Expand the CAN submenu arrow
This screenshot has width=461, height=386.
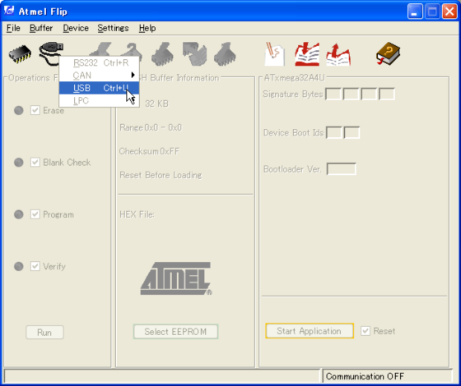pos(133,75)
